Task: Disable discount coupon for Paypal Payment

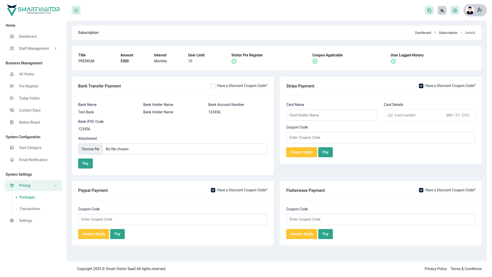Action: pyautogui.click(x=213, y=190)
